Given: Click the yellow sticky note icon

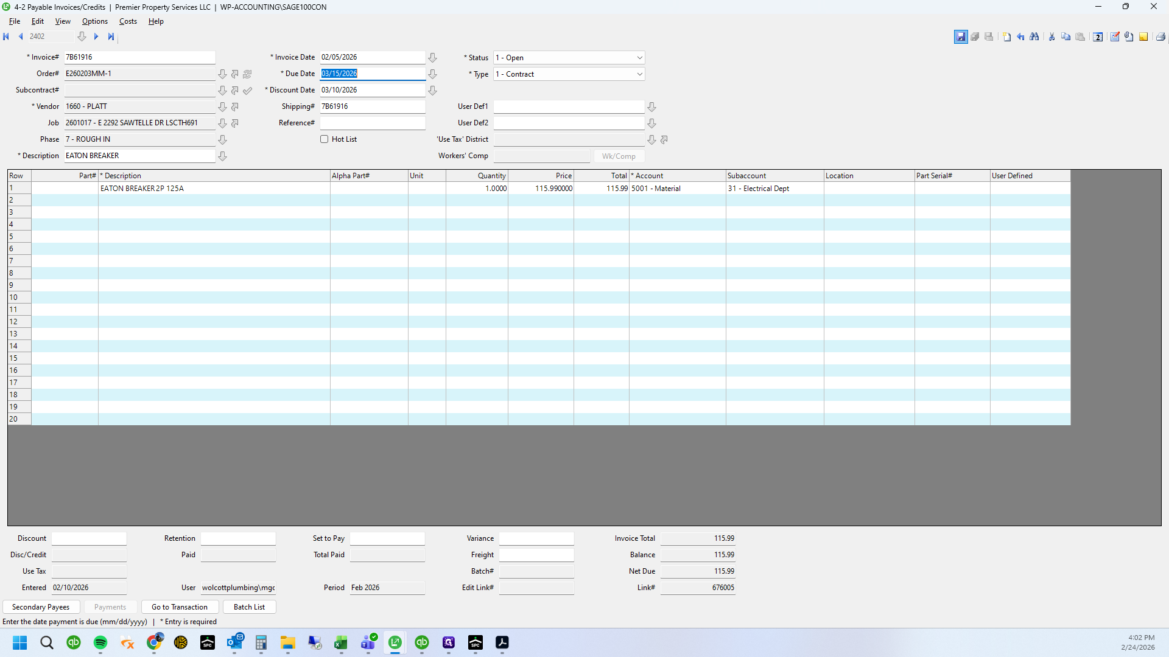Looking at the screenshot, I should click(x=1143, y=37).
